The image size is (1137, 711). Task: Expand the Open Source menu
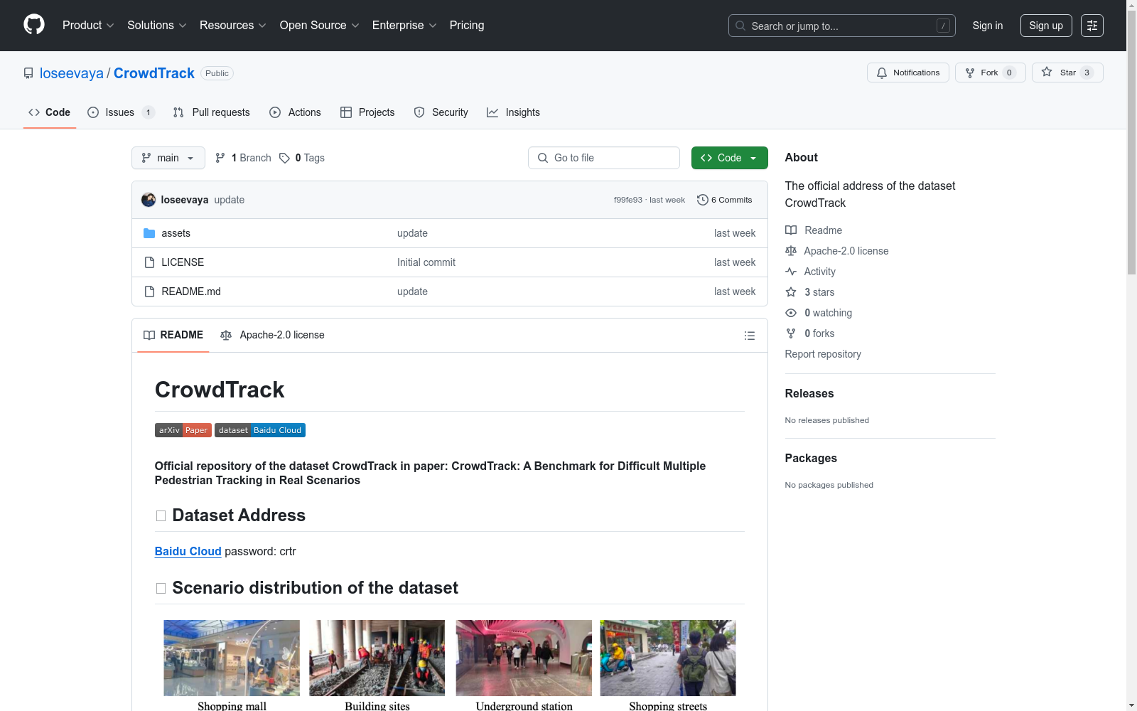pos(320,26)
